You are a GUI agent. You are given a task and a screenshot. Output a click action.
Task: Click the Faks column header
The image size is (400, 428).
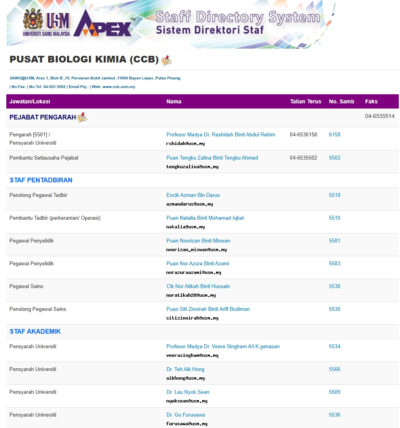pyautogui.click(x=371, y=101)
